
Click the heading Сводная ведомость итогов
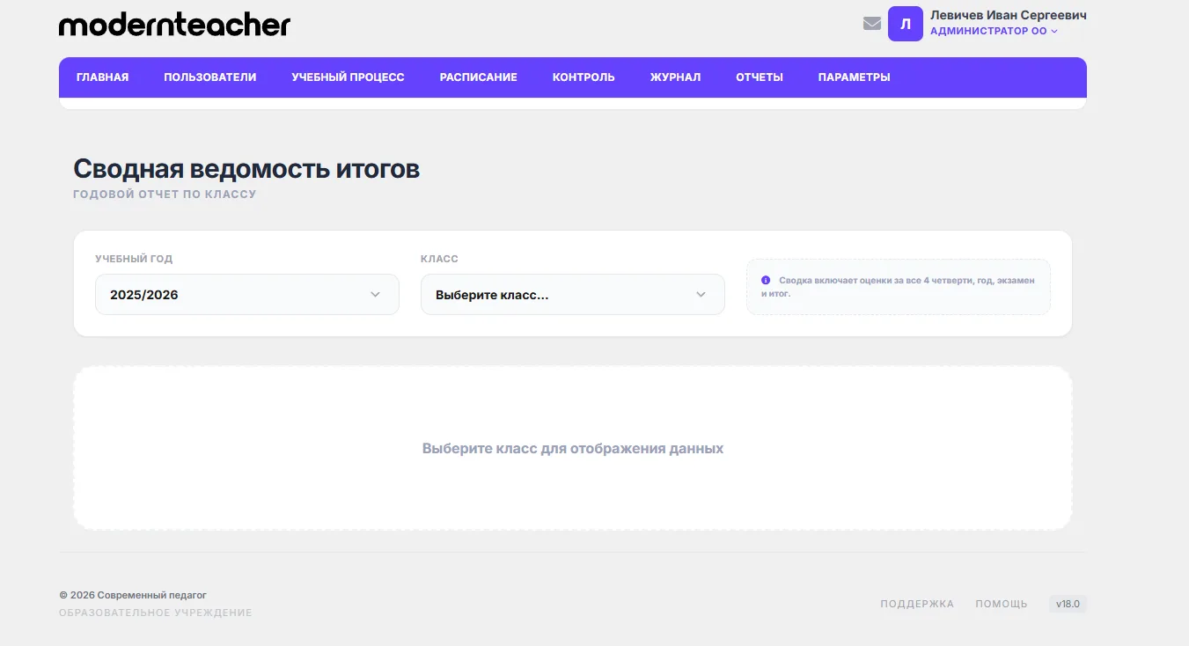click(246, 169)
